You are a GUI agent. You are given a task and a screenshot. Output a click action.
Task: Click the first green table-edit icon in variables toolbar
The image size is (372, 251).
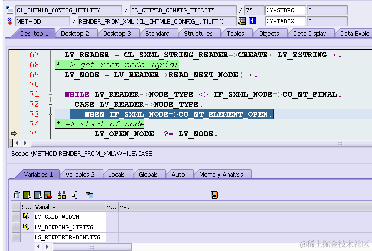(x=27, y=195)
